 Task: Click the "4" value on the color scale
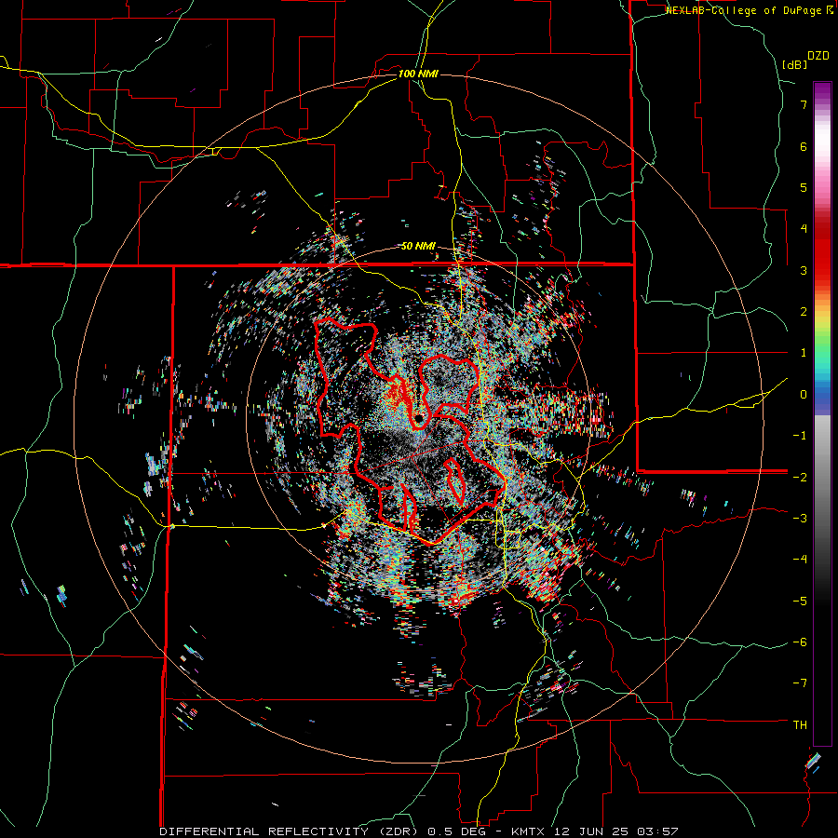click(804, 229)
